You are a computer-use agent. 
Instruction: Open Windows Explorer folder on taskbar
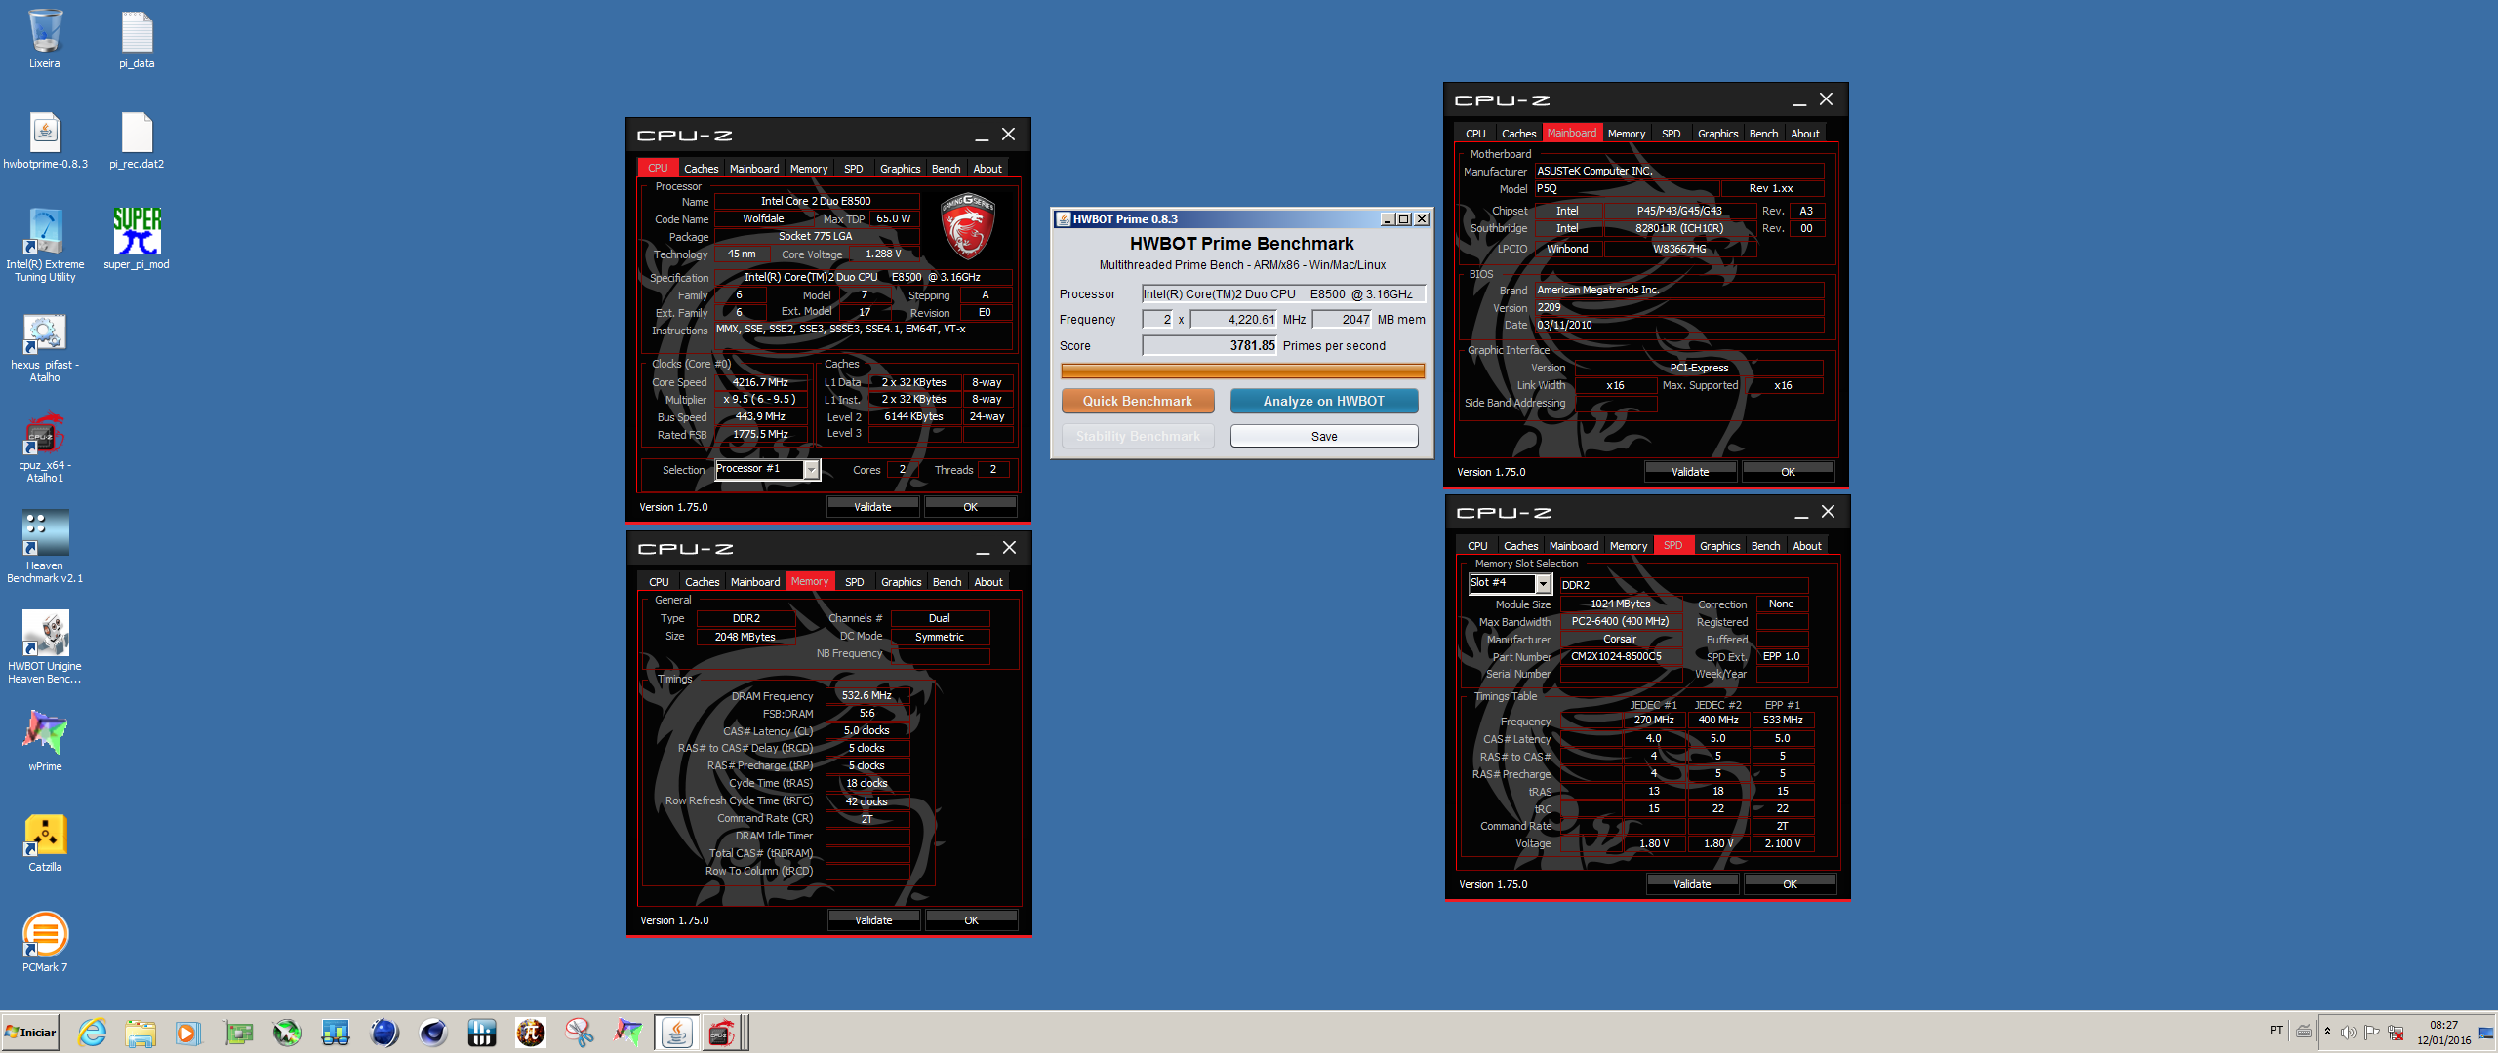point(141,1033)
